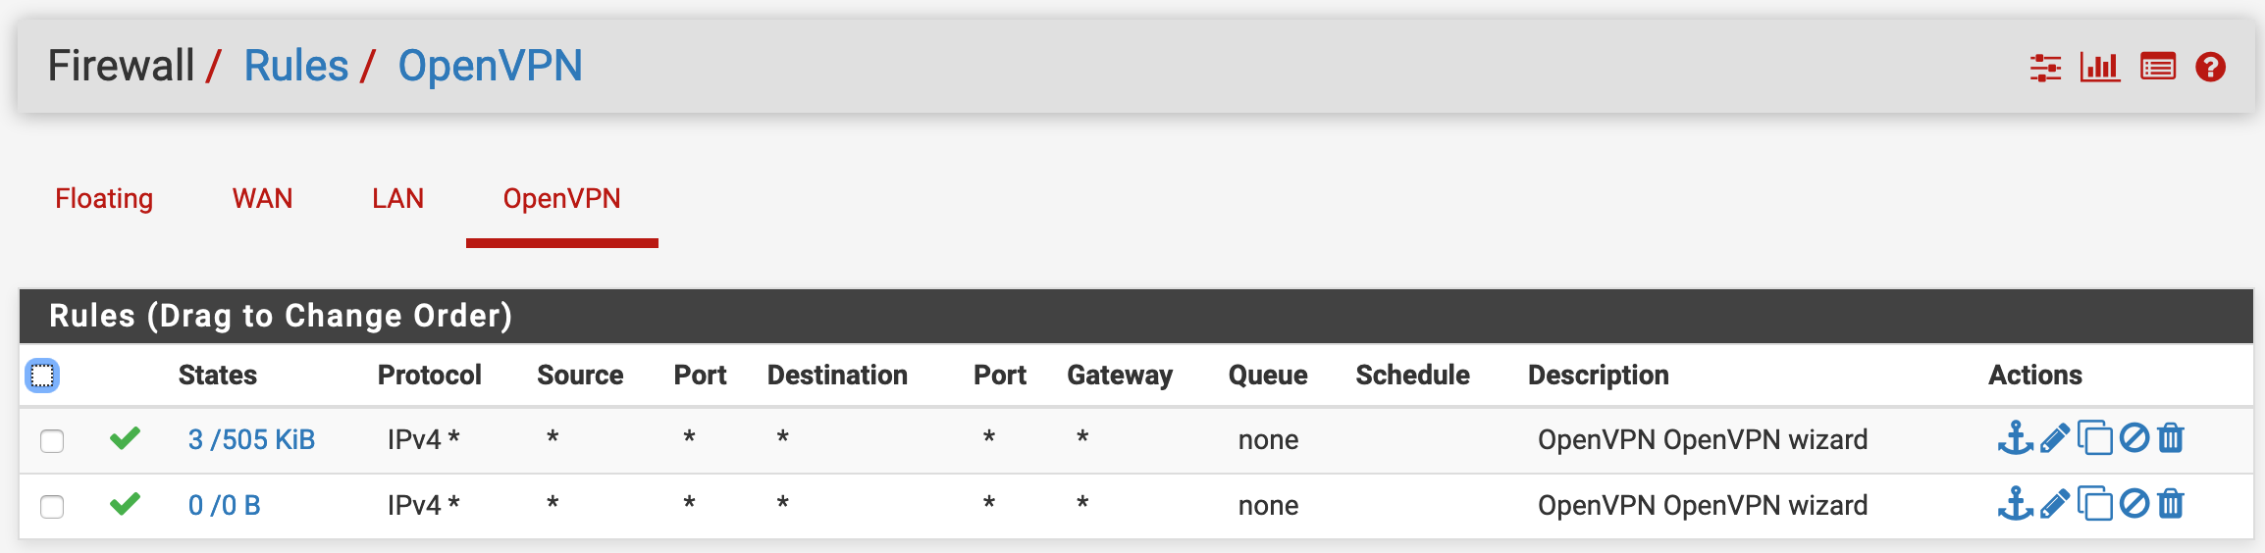
Task: Check the second rule's checkbox
Action: (x=52, y=506)
